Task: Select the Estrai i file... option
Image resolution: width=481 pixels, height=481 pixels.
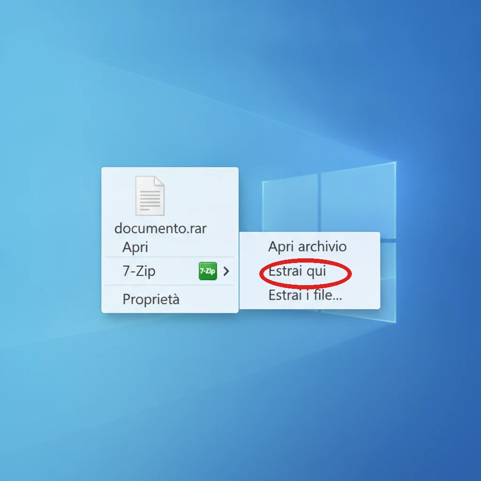Action: (305, 295)
